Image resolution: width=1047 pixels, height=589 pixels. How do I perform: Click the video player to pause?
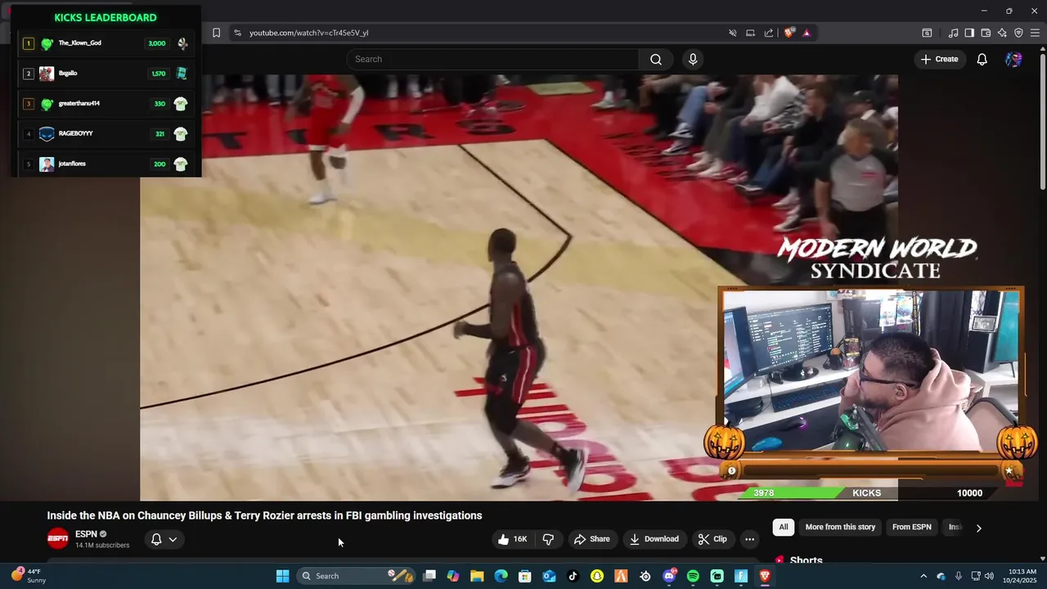click(x=519, y=288)
